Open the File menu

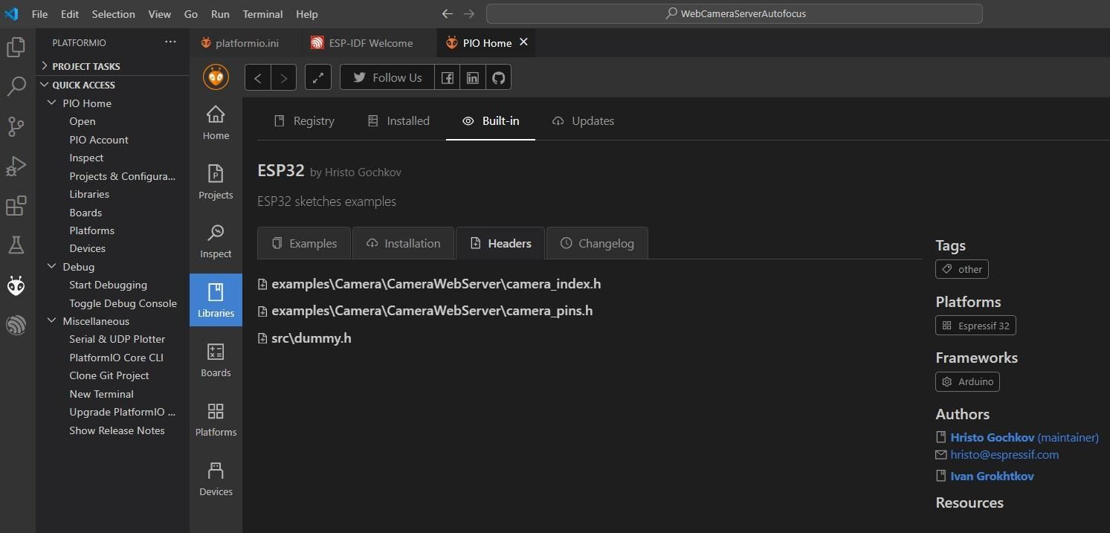coord(39,13)
